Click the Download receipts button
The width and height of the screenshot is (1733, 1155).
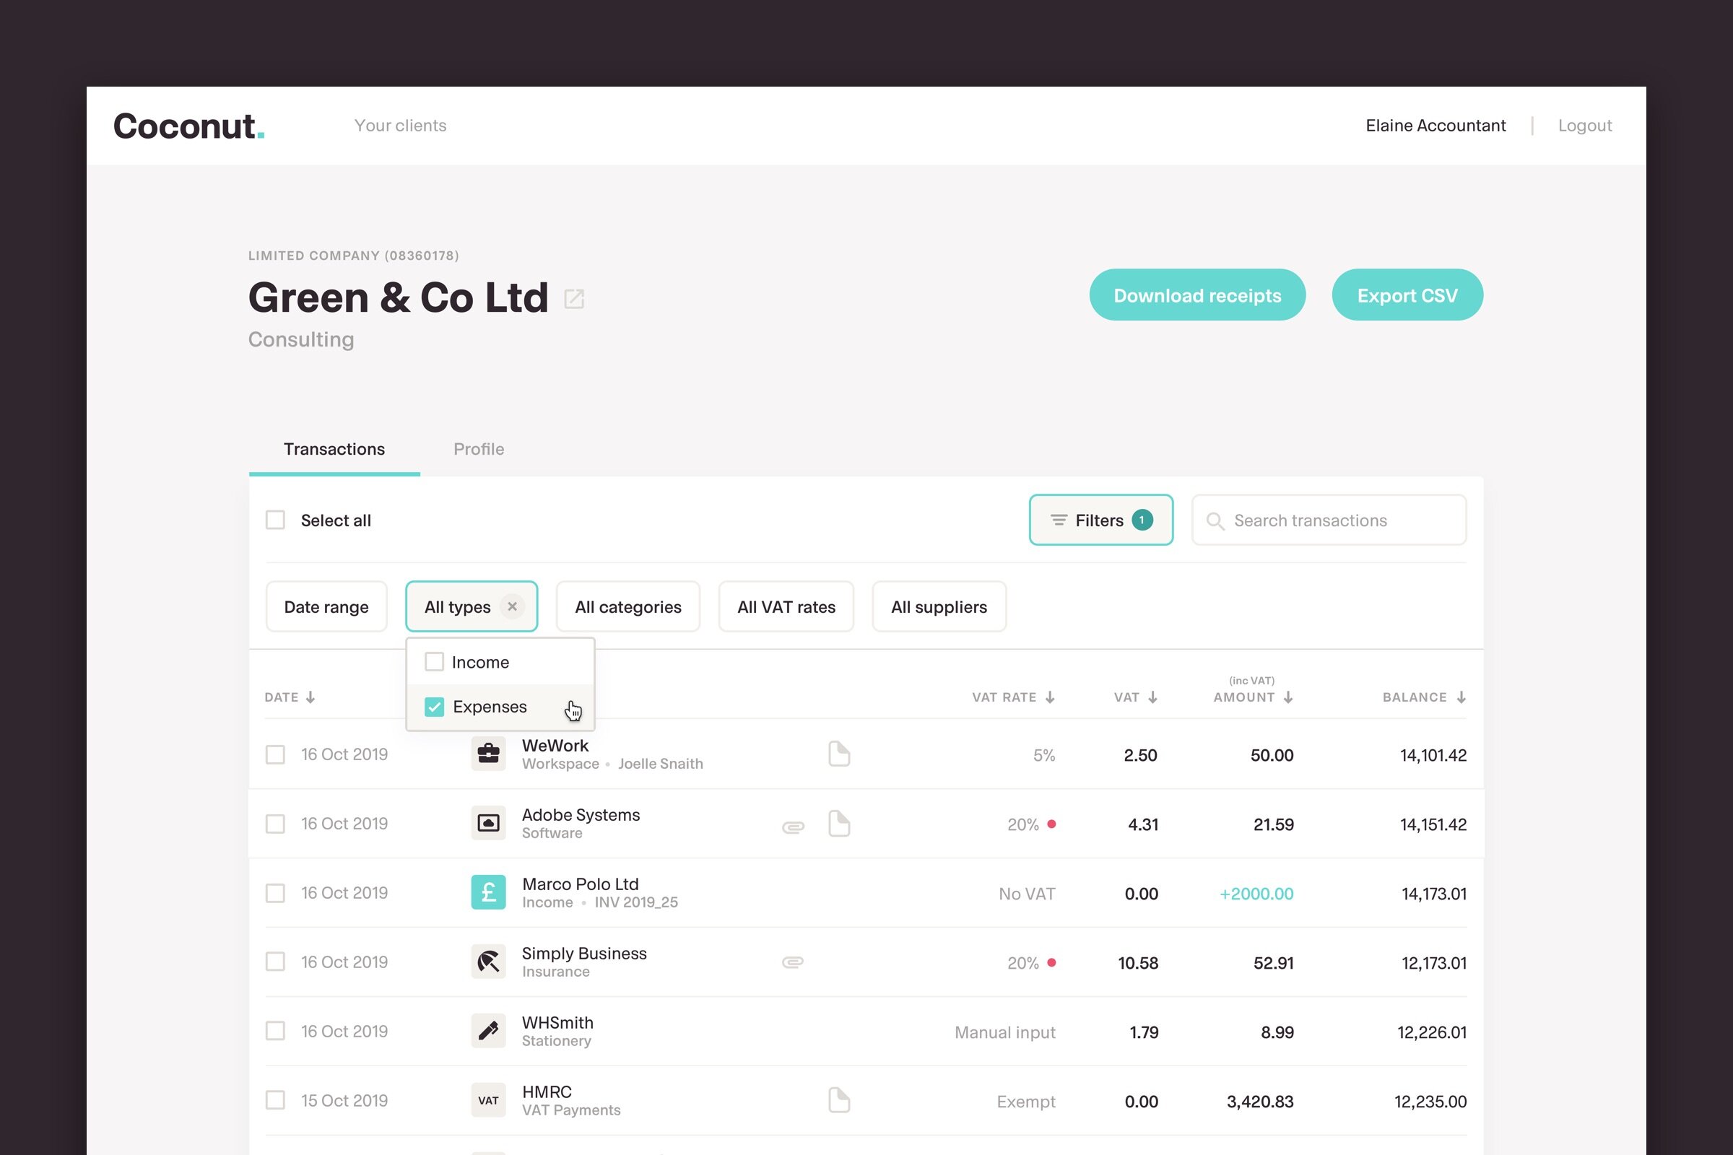(1196, 295)
